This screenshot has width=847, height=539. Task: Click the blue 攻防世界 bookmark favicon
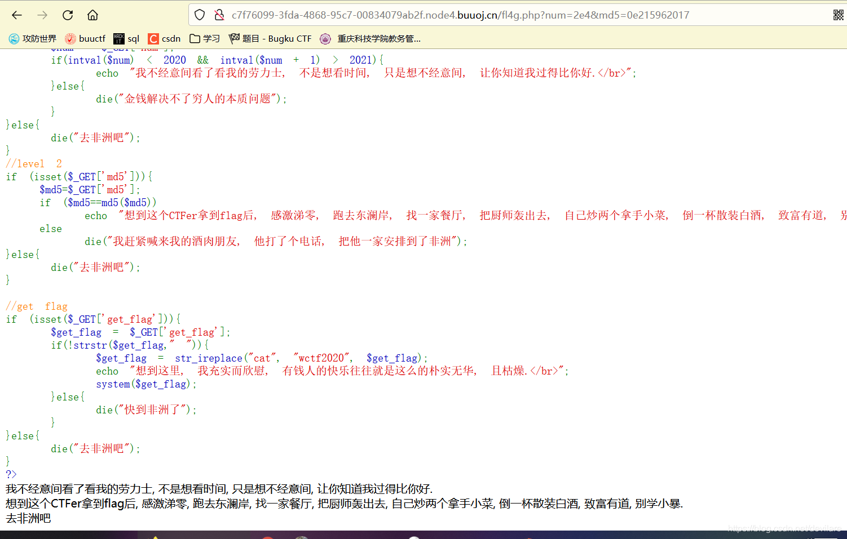12,38
